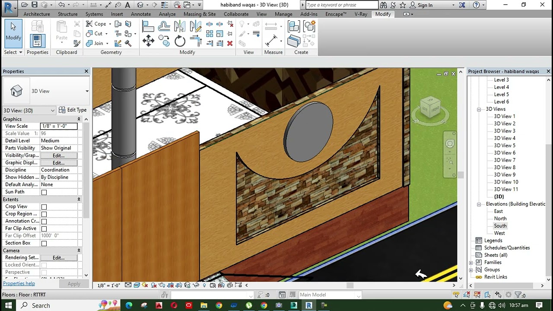Click the Sign In button
The height and width of the screenshot is (311, 553).
(421, 5)
